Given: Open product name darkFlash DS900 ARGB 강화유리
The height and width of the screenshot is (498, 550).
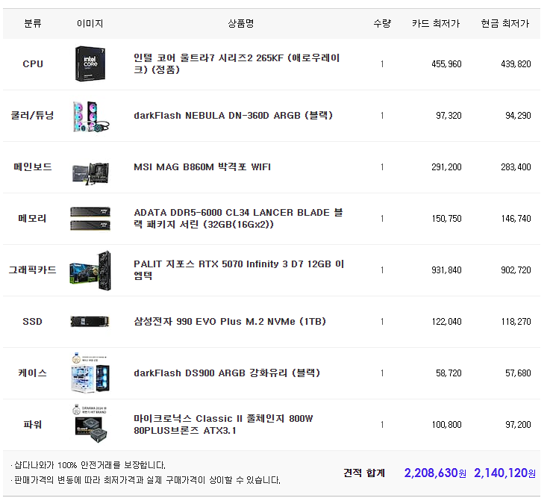Looking at the screenshot, I should 227,373.
